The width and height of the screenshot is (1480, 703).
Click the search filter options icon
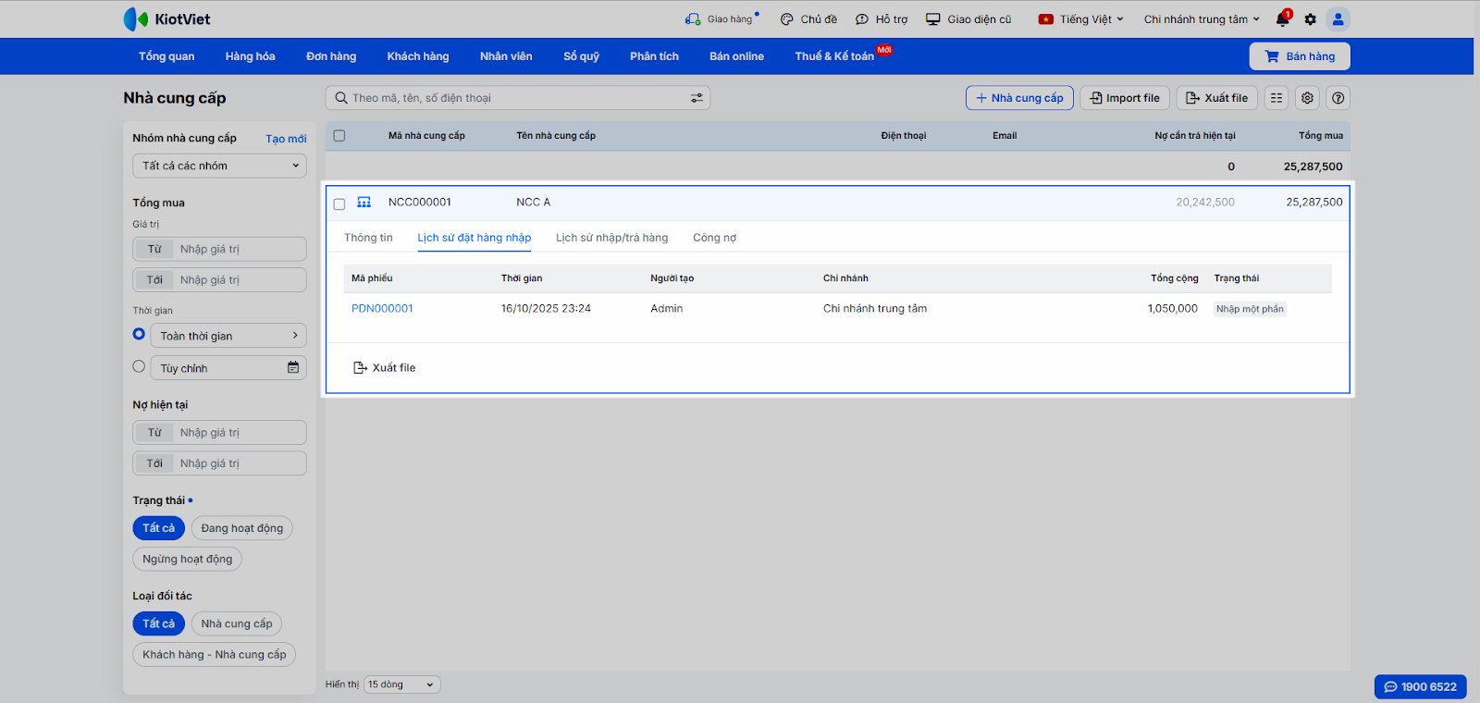(x=697, y=98)
